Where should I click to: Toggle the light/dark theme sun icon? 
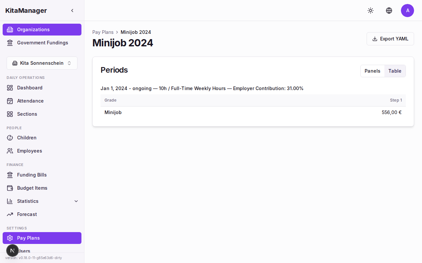coord(371,11)
